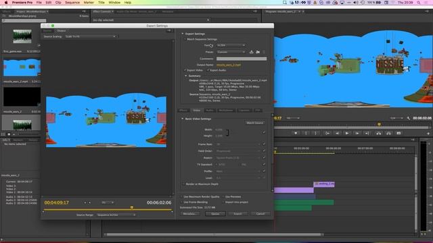Viewport: 433px width, 243px height.
Task: Click the Apple menu icon
Action: (x=6, y=3)
